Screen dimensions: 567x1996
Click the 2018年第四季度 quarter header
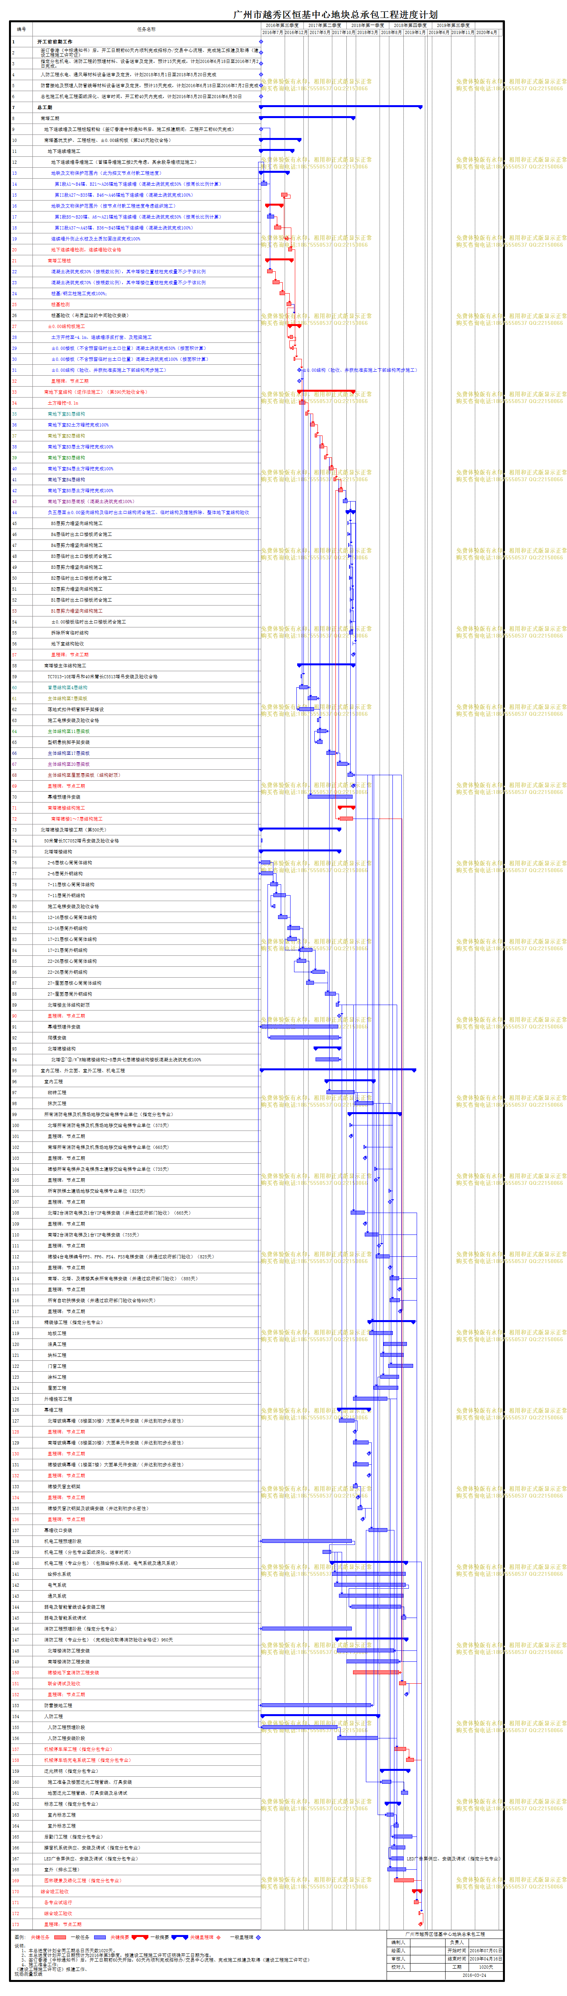coord(410,25)
